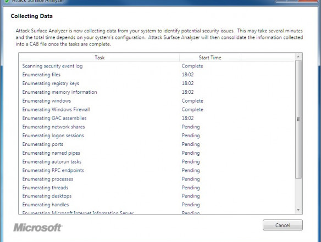Click the scrollbar up arrow
This screenshot has height=242, width=321.
coord(298,57)
